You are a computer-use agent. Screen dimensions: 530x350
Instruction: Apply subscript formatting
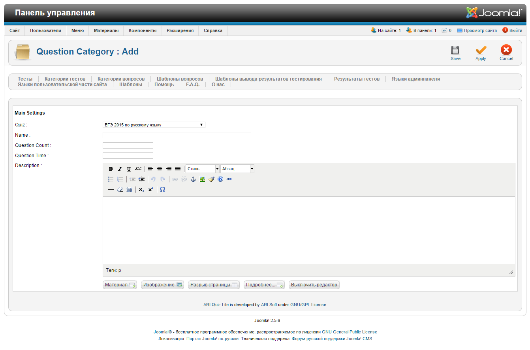[x=141, y=190]
